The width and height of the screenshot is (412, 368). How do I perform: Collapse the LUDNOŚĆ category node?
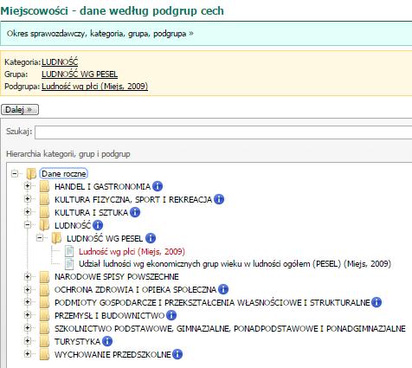(28, 225)
